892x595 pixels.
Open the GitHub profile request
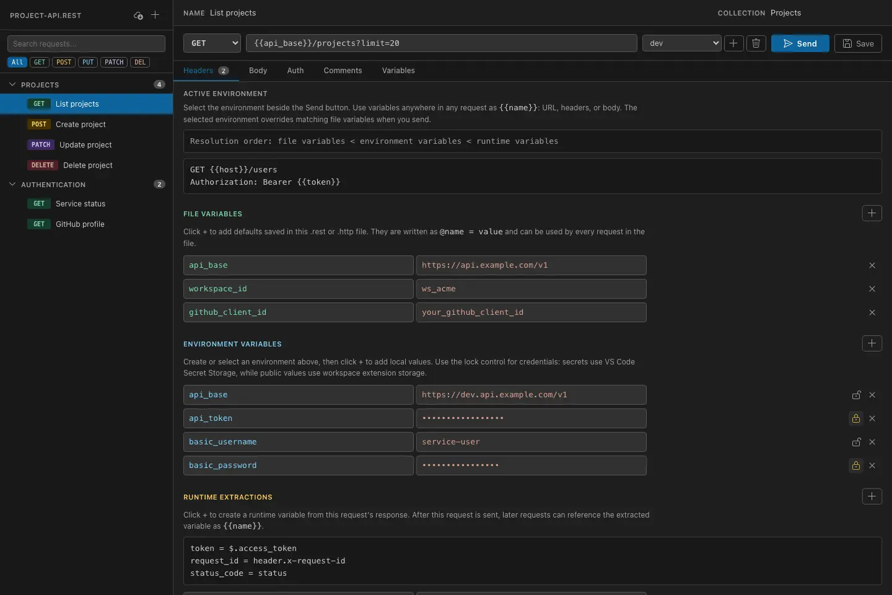[x=86, y=224]
